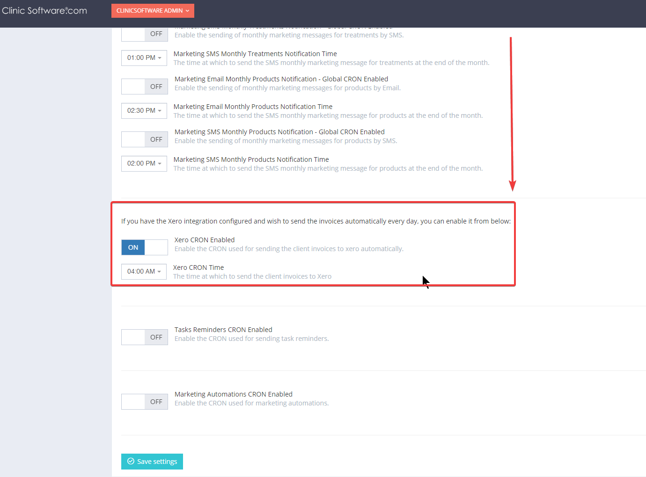This screenshot has width=646, height=477.
Task: Open the Xero CRON Time 04:00 AM dropdown
Action: (x=144, y=271)
